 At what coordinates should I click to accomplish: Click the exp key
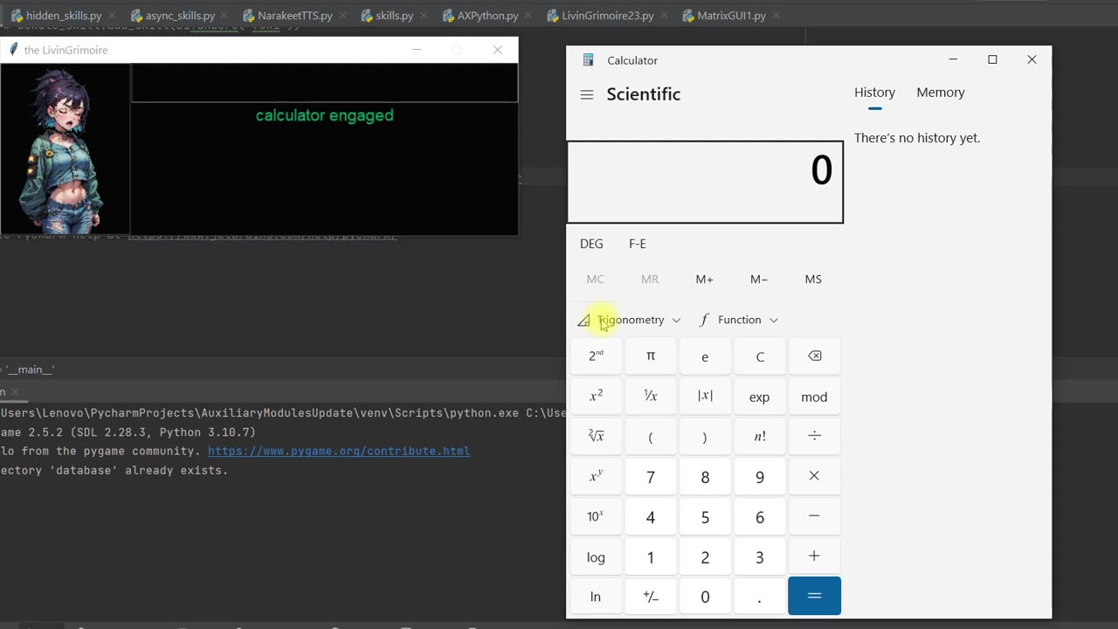tap(760, 397)
